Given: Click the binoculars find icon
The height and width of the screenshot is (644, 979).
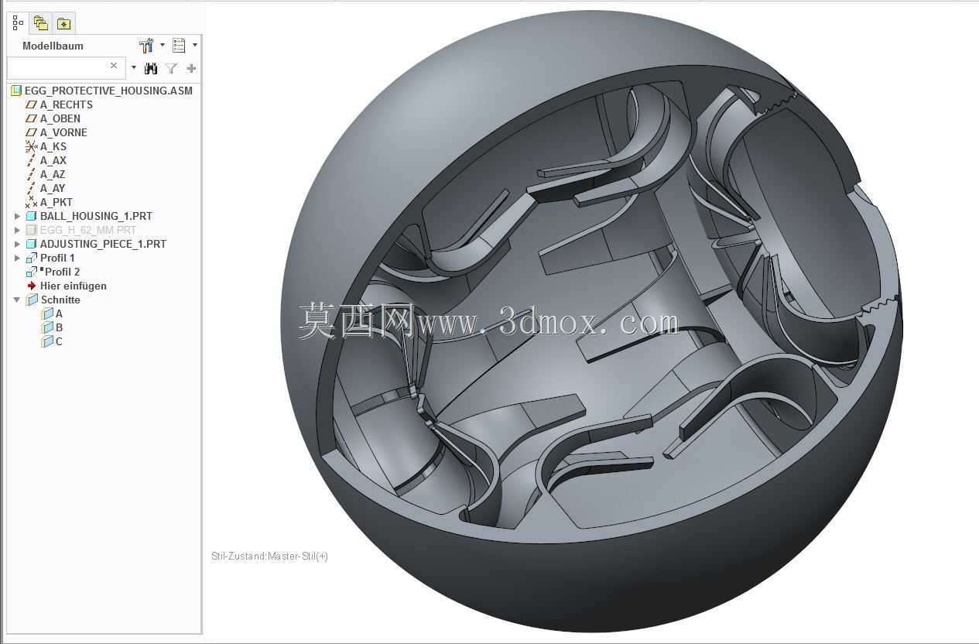Looking at the screenshot, I should (x=151, y=68).
